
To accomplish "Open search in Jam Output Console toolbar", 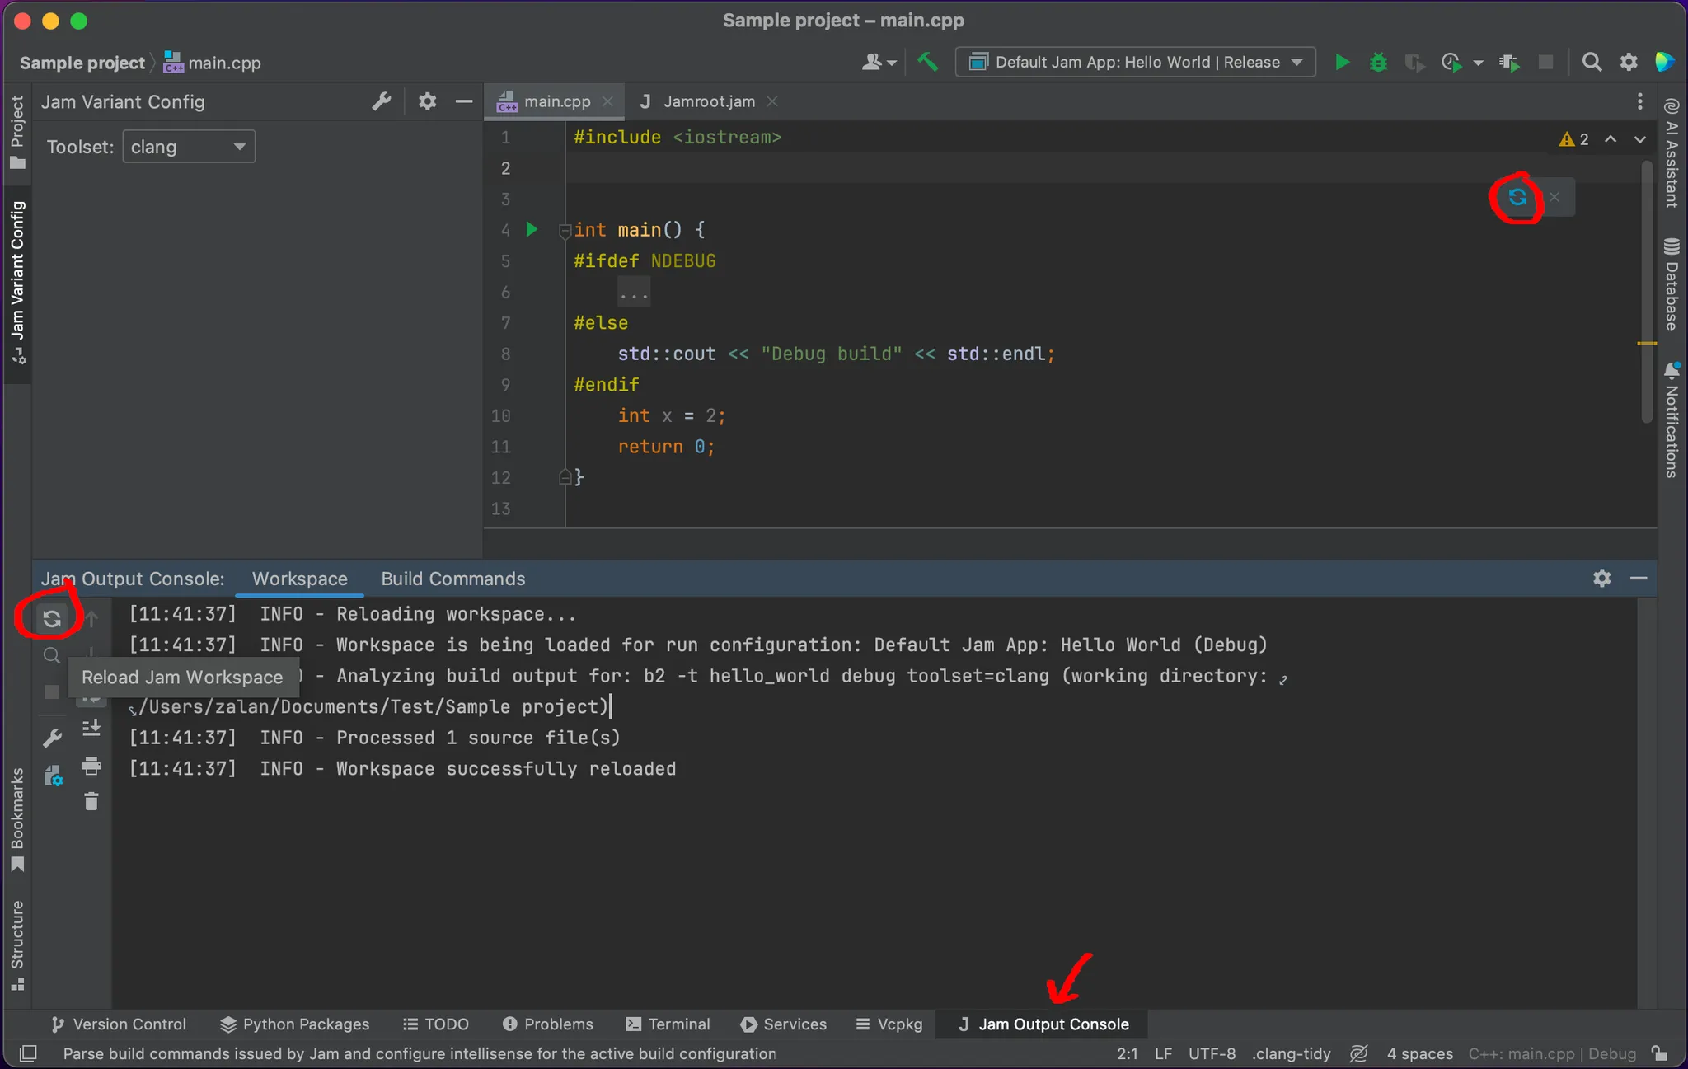I will coord(52,655).
